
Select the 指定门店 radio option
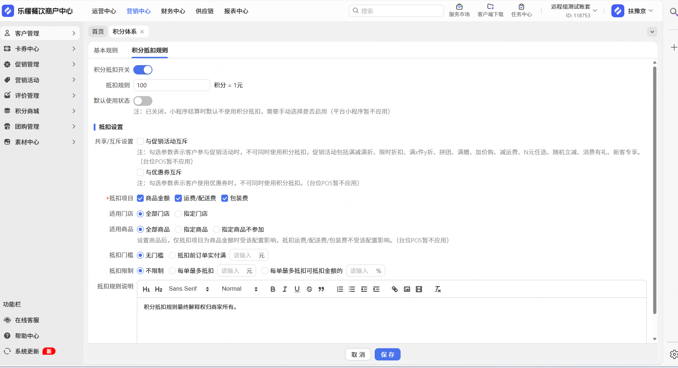click(178, 214)
